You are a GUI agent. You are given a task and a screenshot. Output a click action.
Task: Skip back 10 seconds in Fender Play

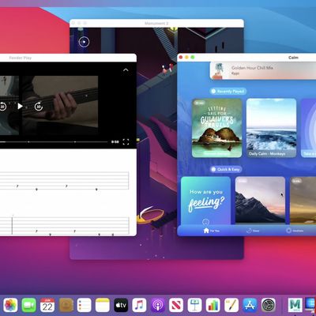click(x=2, y=107)
